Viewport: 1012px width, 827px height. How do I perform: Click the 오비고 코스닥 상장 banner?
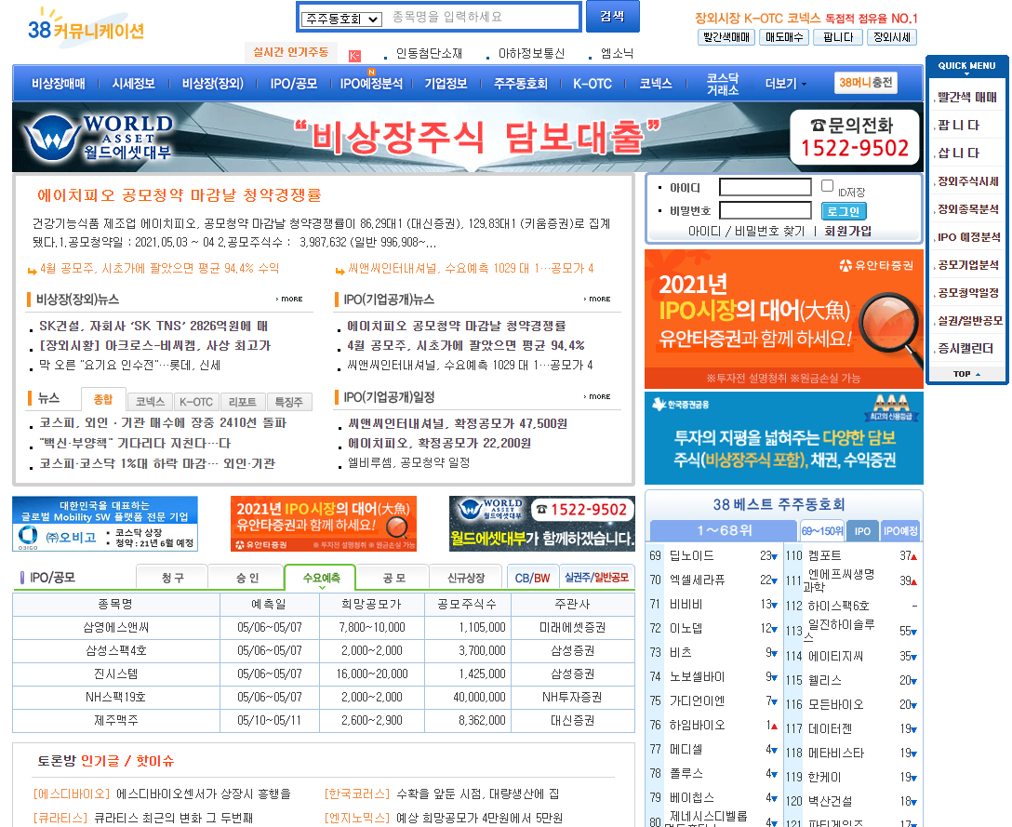point(105,524)
